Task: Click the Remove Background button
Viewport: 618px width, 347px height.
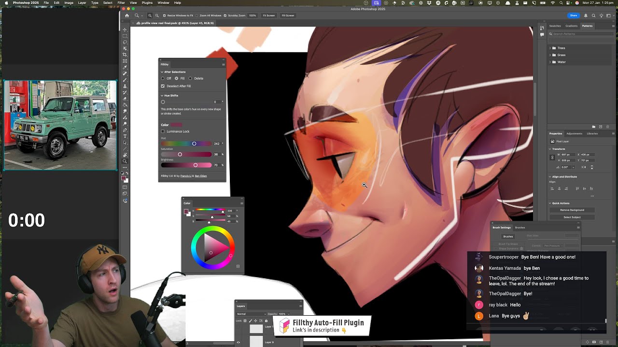Action: point(572,210)
